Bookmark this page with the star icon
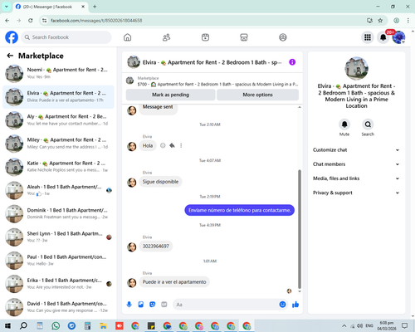The image size is (415, 332). [x=380, y=21]
